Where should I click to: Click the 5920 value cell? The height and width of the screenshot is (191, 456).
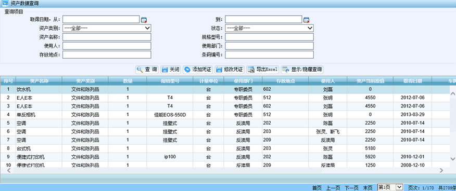tap(370, 157)
